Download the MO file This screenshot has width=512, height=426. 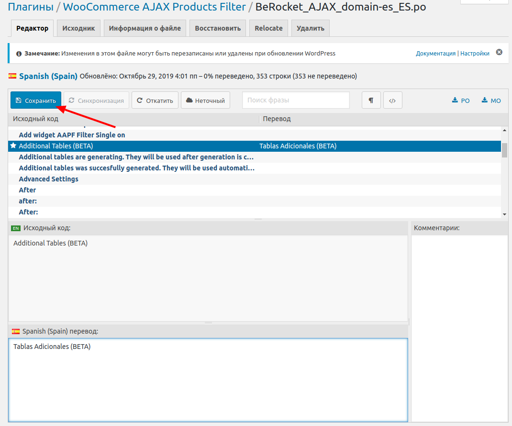[491, 101]
